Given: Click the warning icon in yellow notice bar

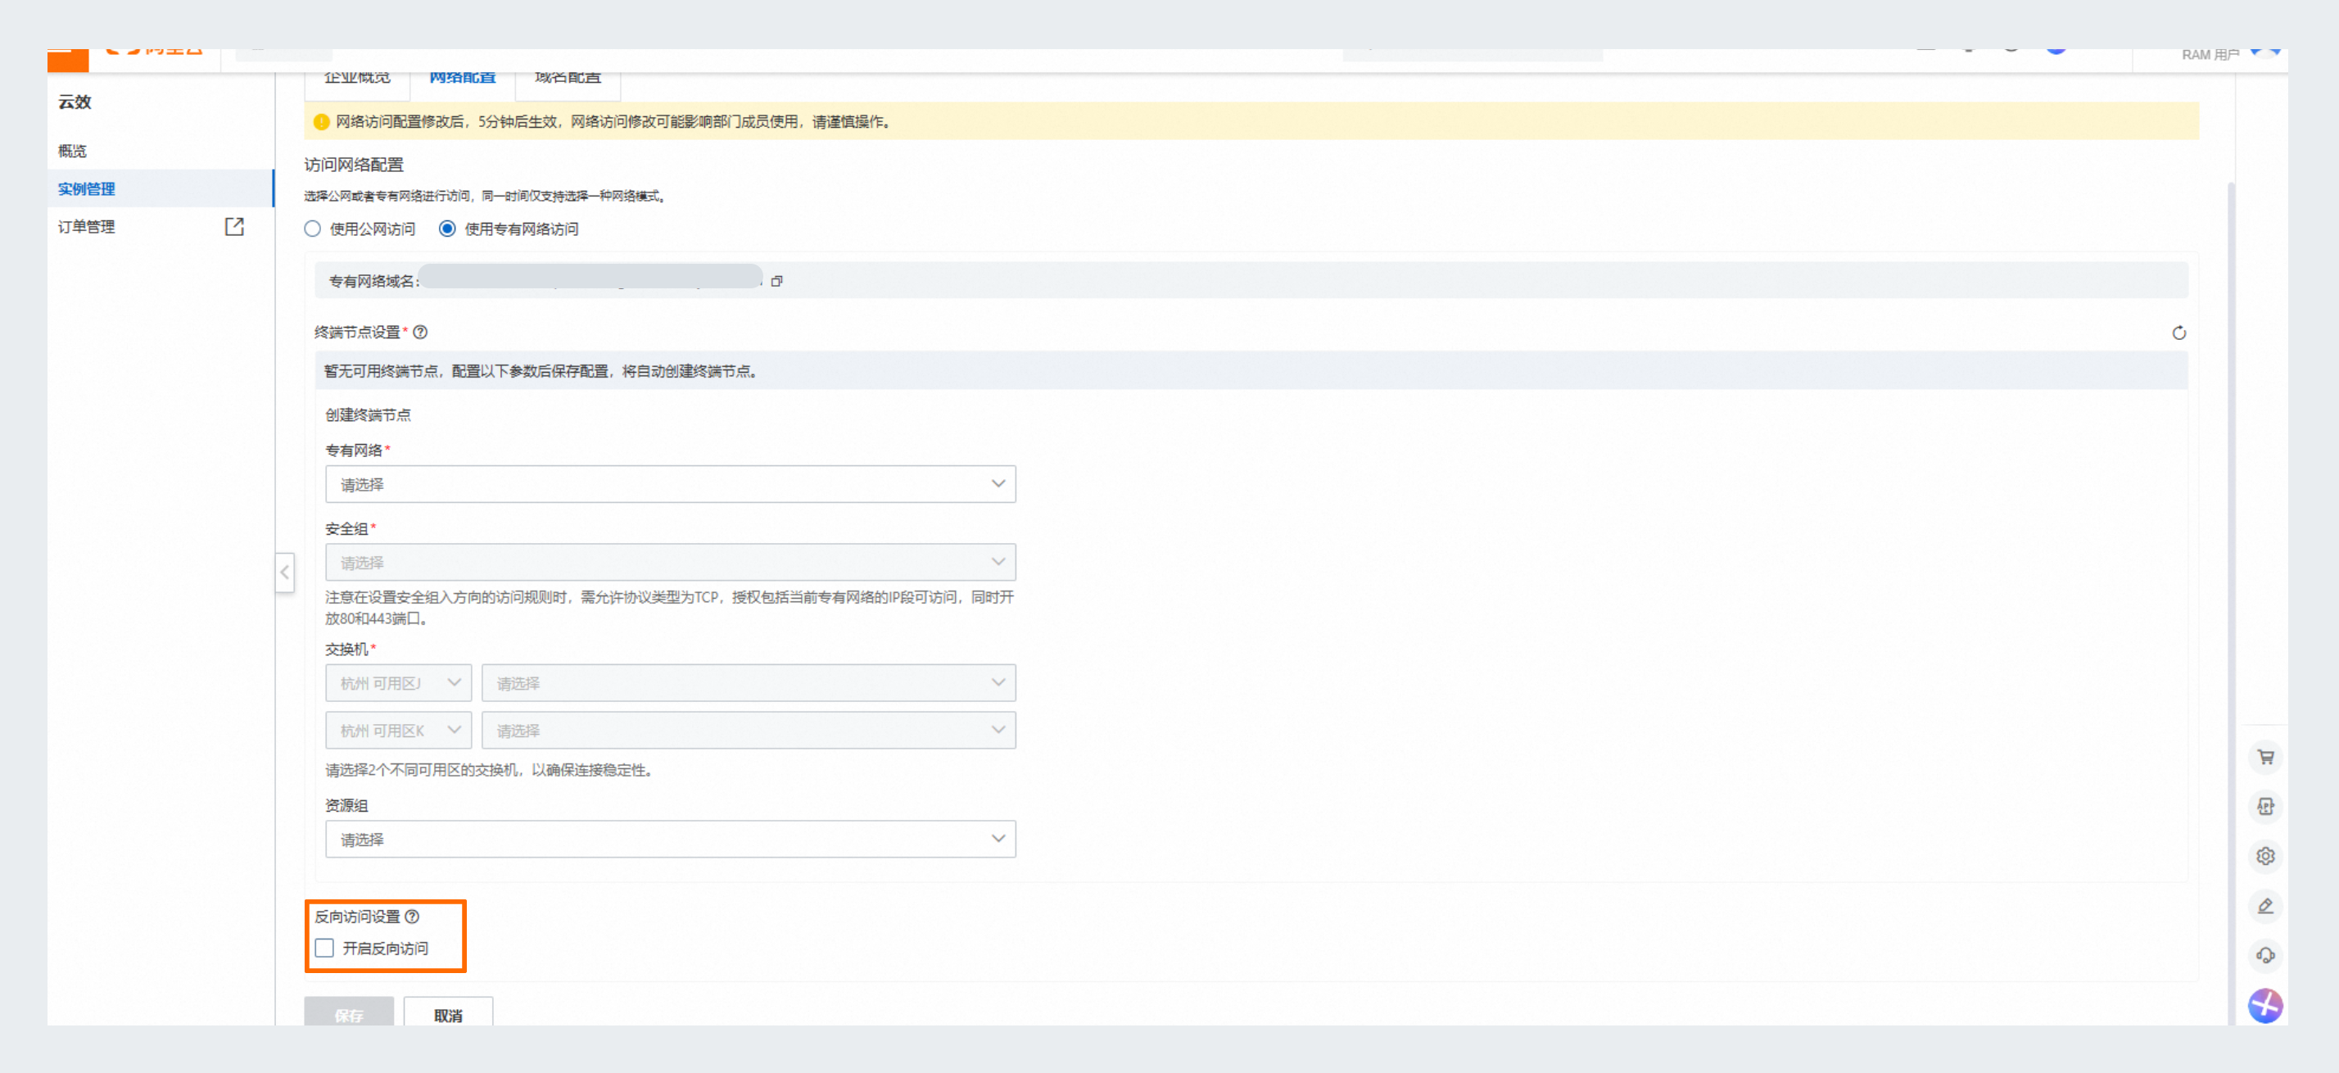Looking at the screenshot, I should point(321,122).
